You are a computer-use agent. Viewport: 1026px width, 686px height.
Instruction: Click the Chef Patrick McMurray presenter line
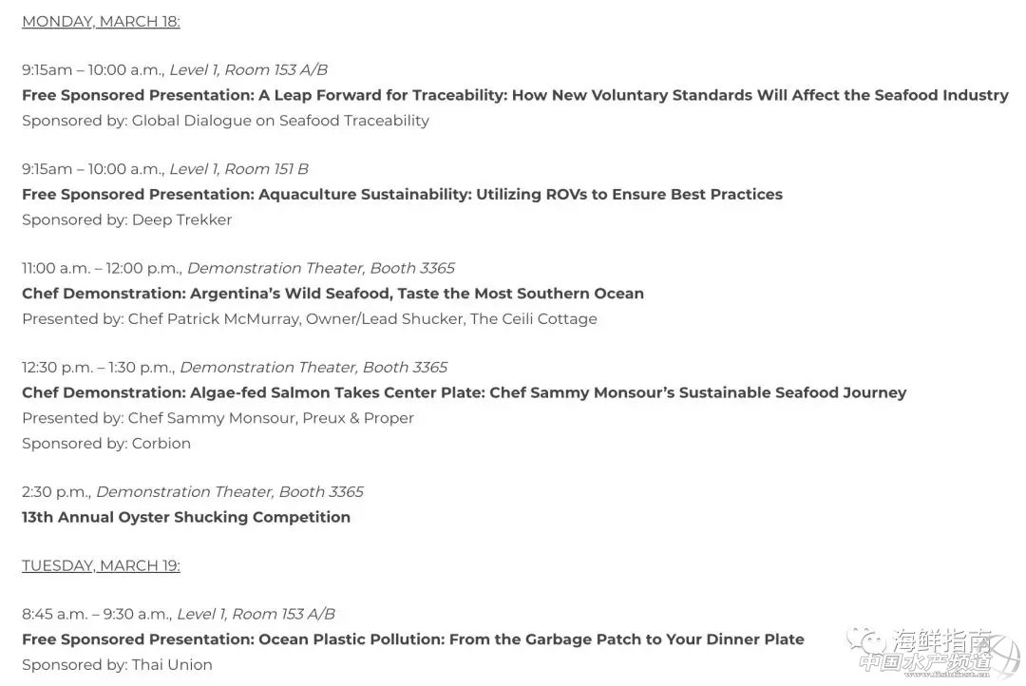point(309,318)
